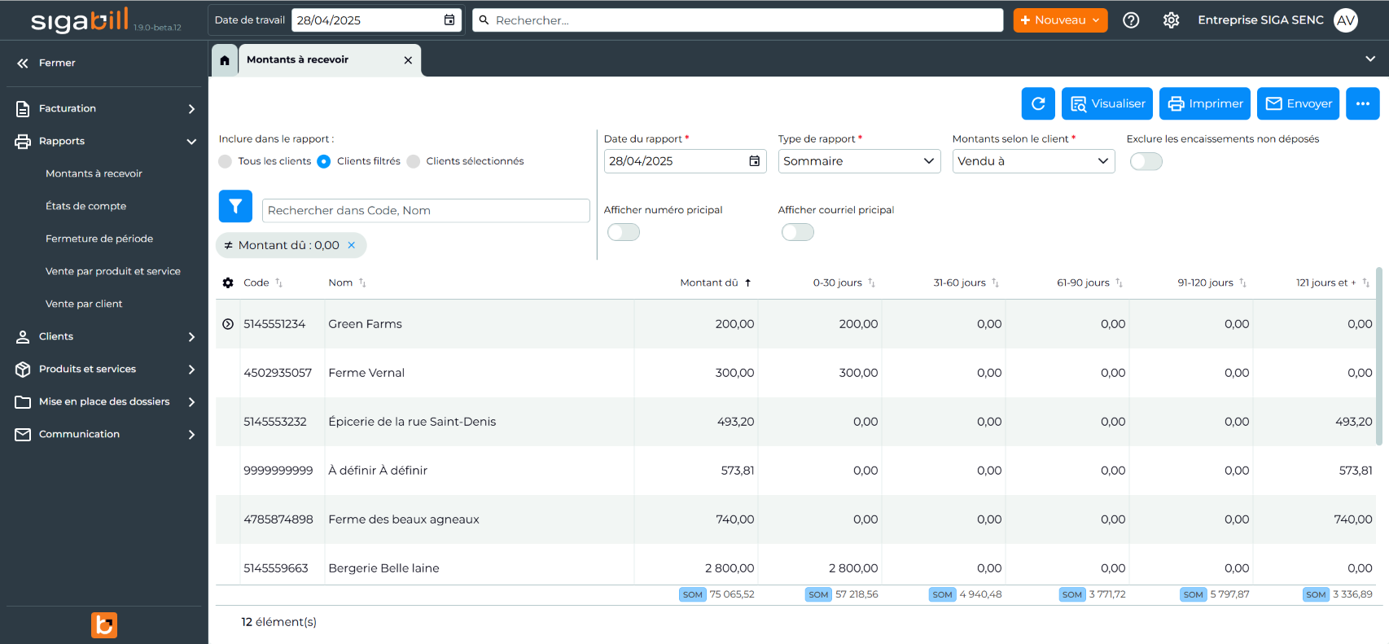
Task: Open Vente par produit et service
Action: [113, 271]
